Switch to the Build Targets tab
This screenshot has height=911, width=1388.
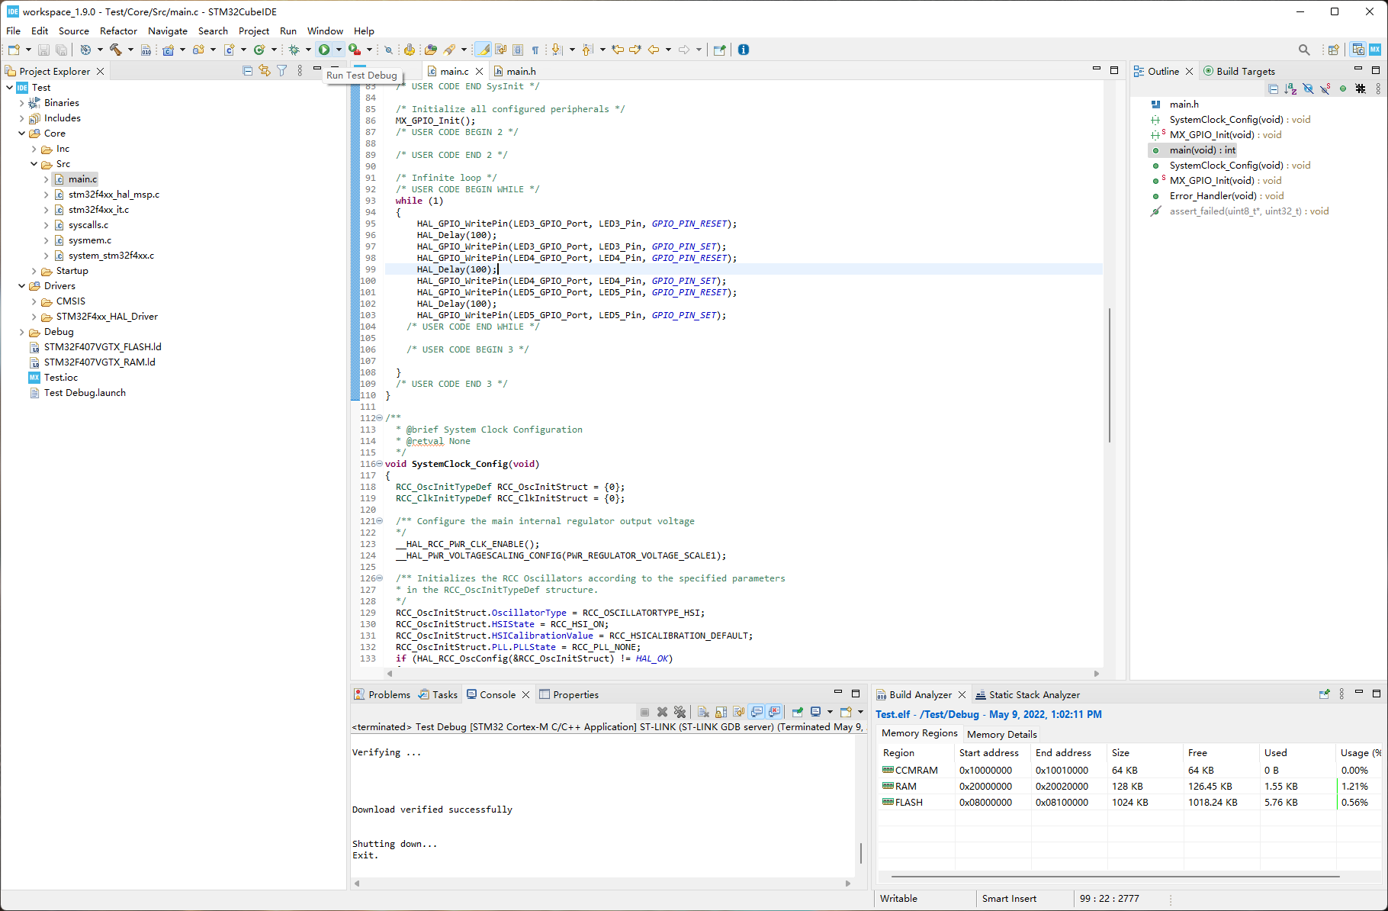click(1239, 71)
